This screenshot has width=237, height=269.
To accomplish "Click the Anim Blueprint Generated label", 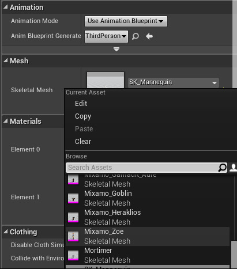I will 46,36.
